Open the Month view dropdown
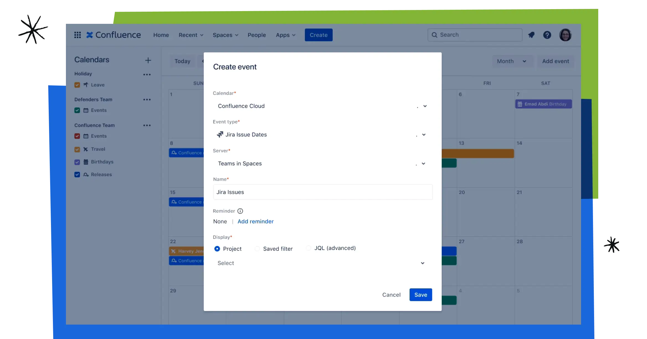Viewport: 647px width, 339px height. [x=512, y=61]
